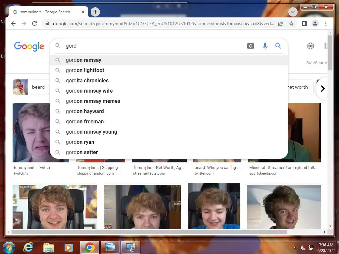This screenshot has width=339, height=254.
Task: Open the Google apps grid icon
Action: [x=326, y=46]
